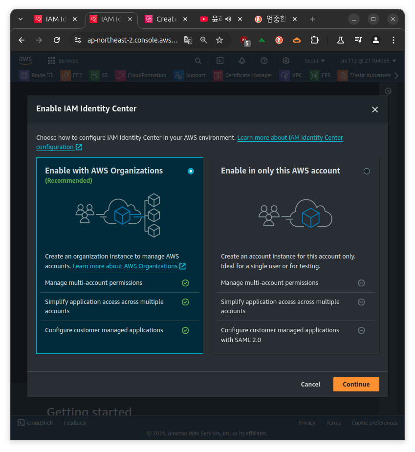Image resolution: width=415 pixels, height=452 pixels.
Task: Select Enable in only this AWS account radio
Action: point(366,171)
